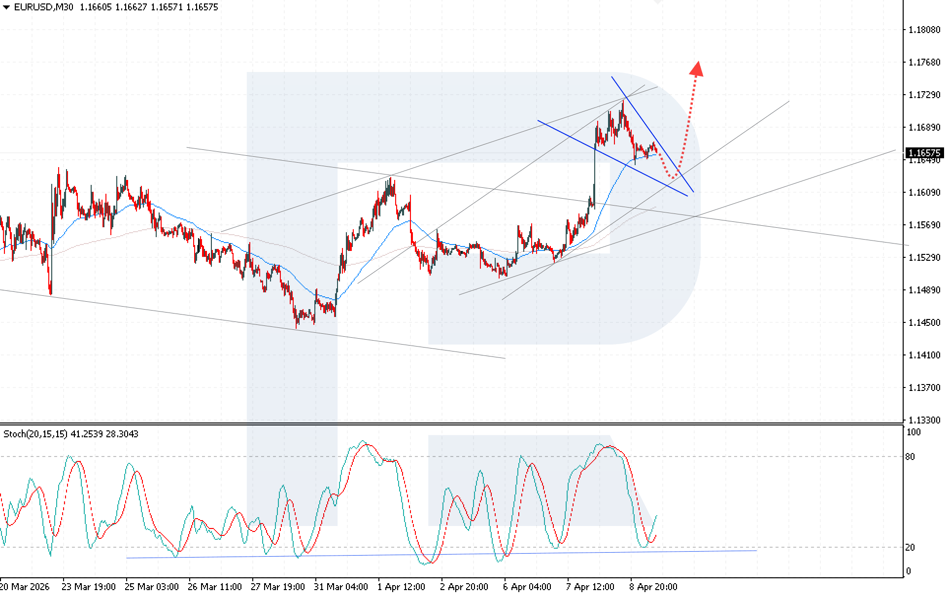Click the Stoch(20,15,15) indicator label

(x=35, y=434)
